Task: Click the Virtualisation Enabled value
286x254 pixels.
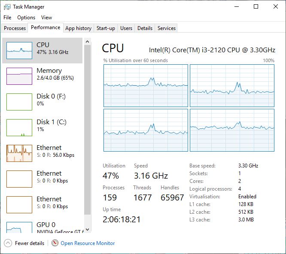Action: pyautogui.click(x=247, y=197)
